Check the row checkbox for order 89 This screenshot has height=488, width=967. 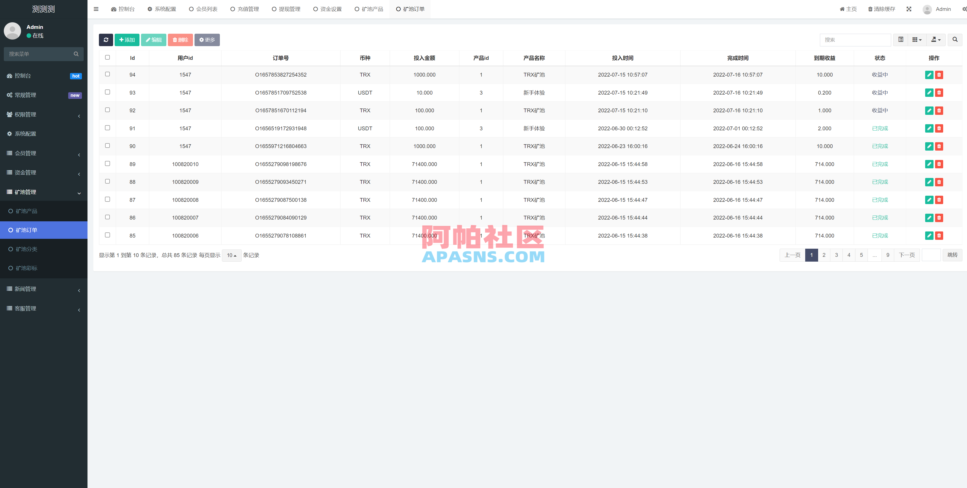(108, 164)
